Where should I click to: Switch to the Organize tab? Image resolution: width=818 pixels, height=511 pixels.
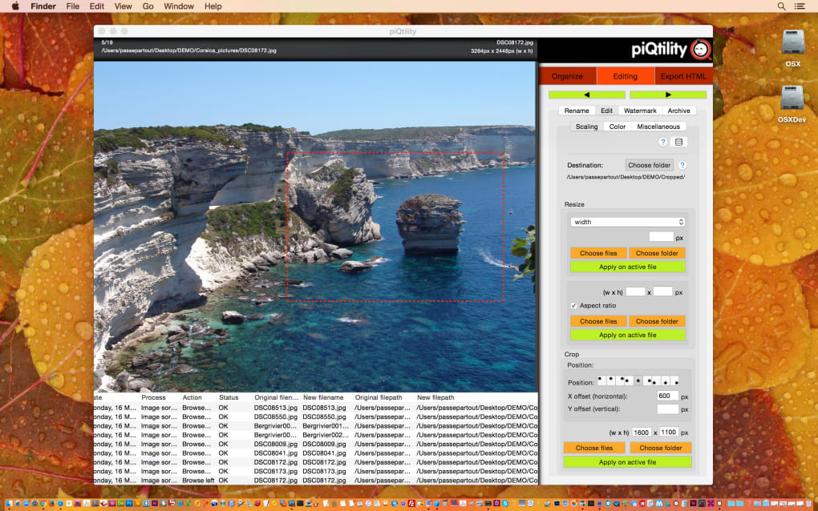567,76
